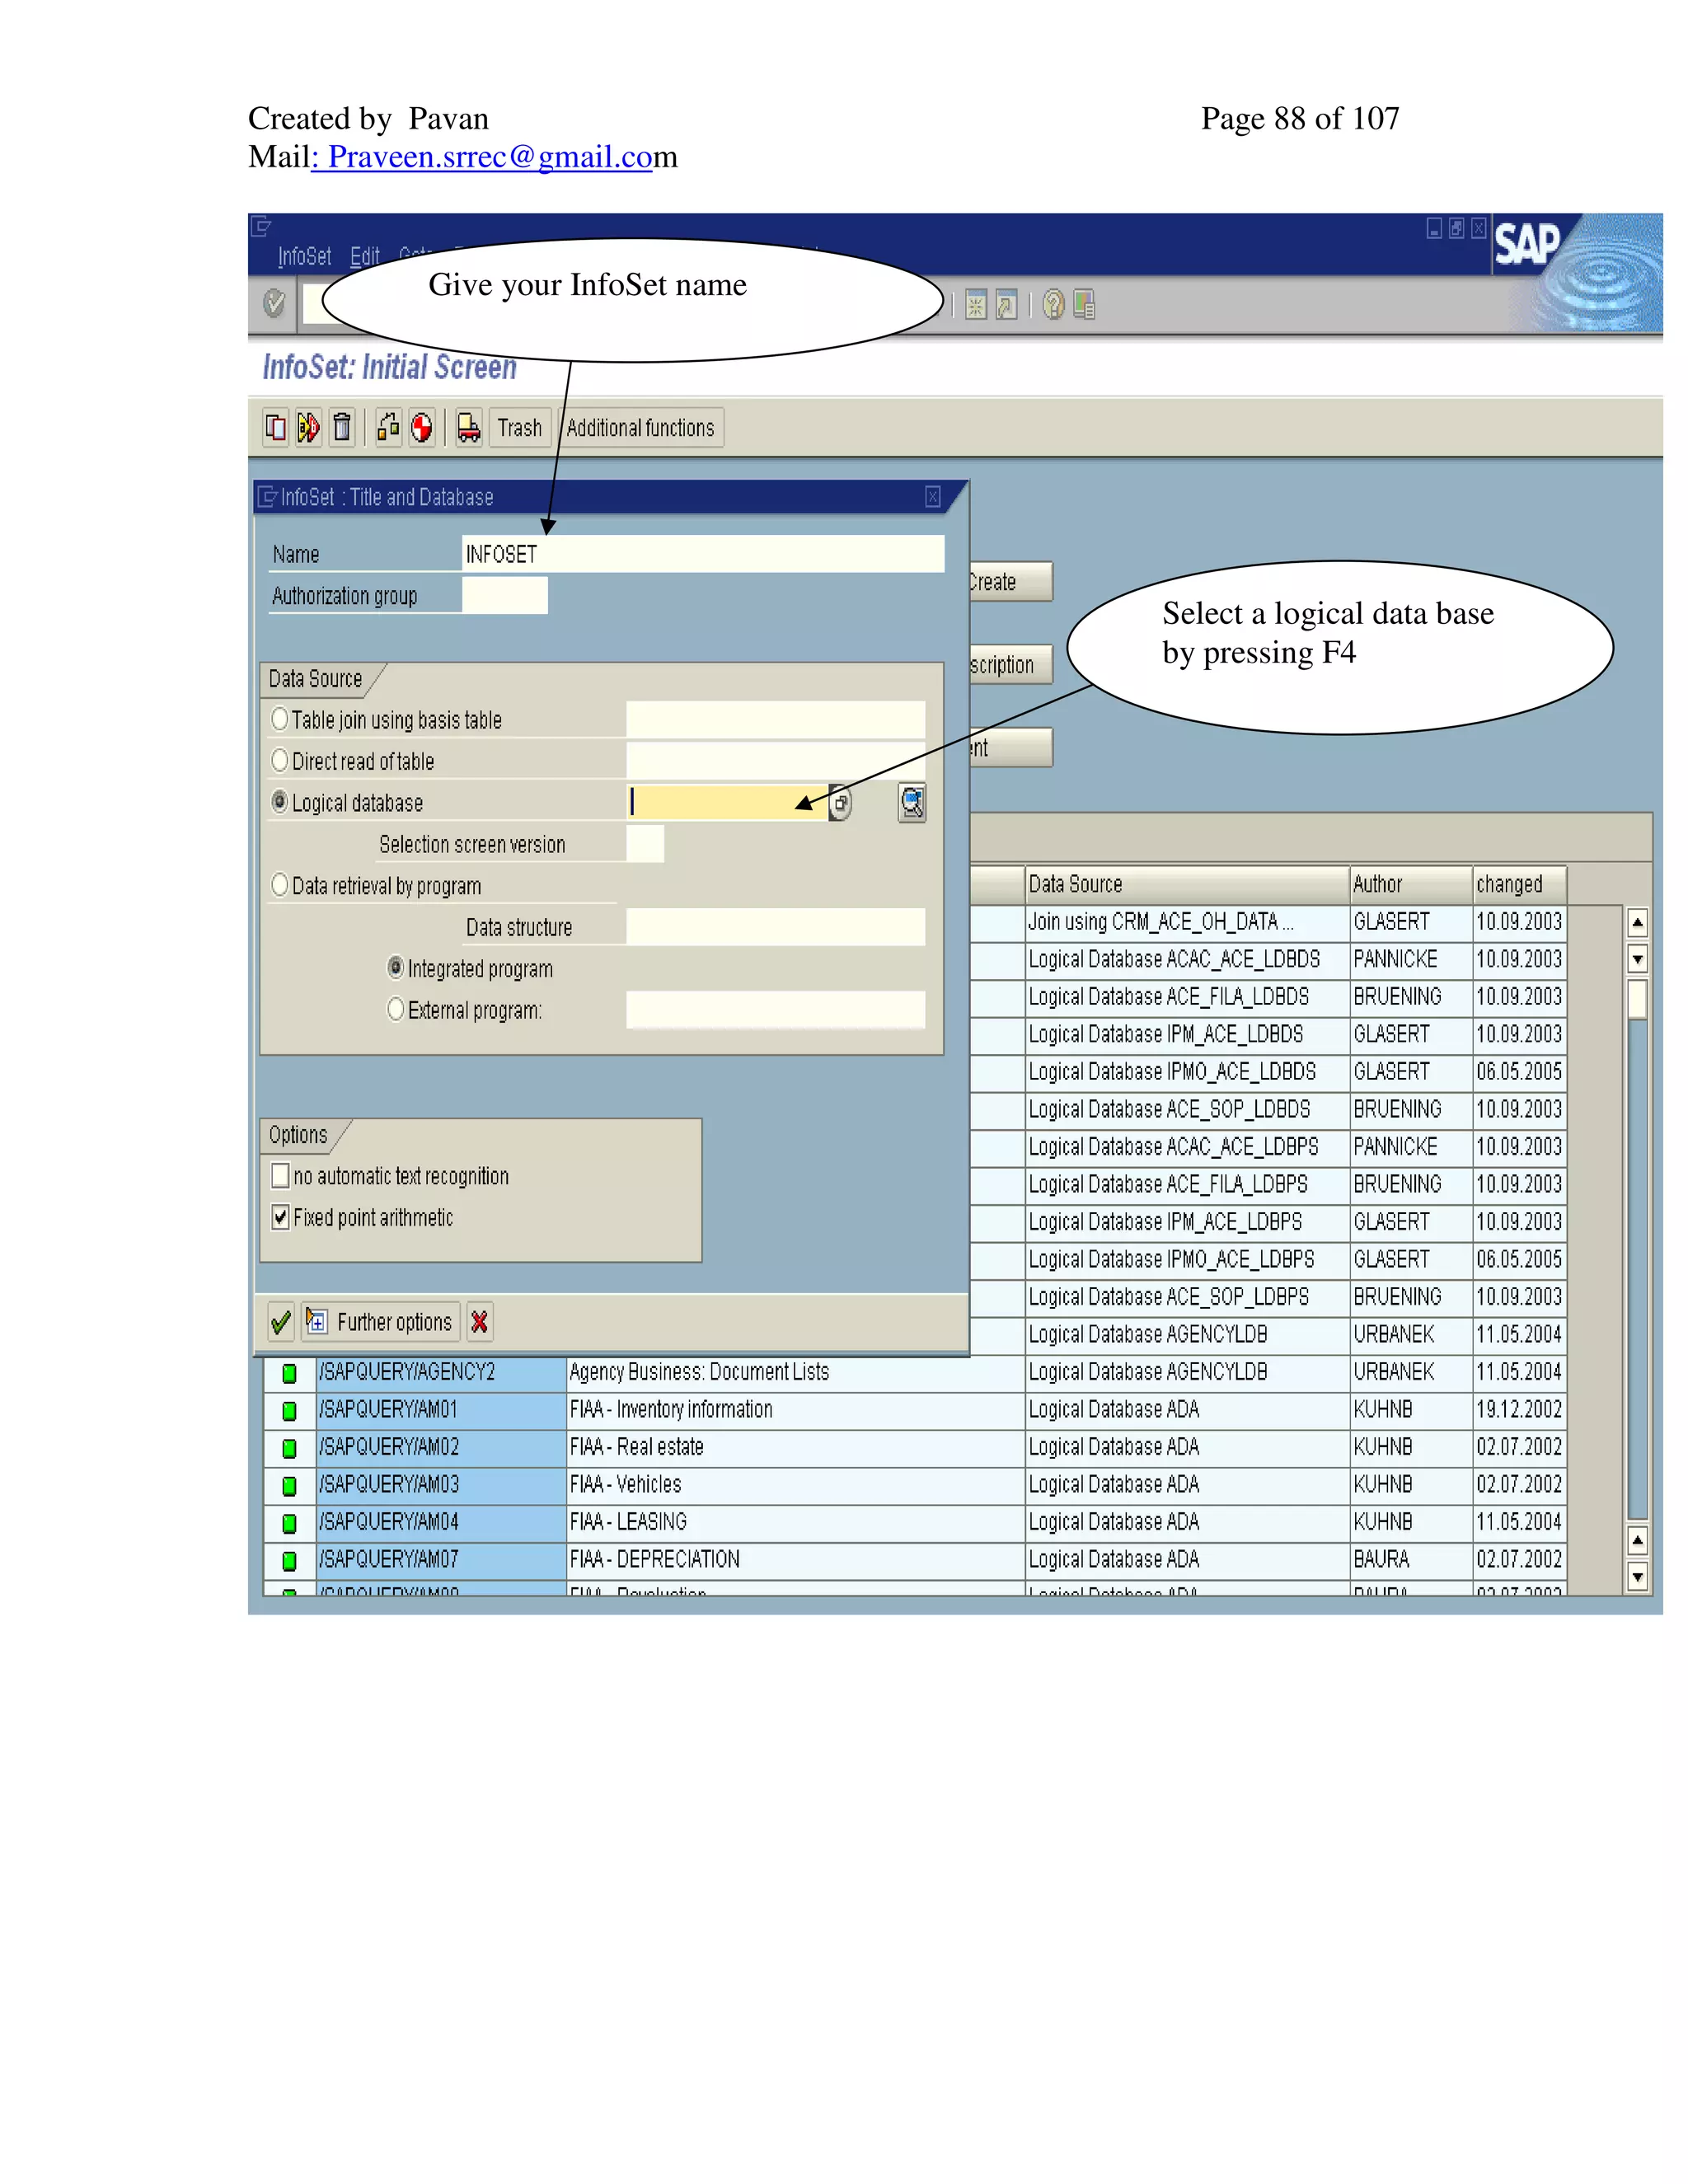This screenshot has width=1688, height=2184.
Task: Click the Trash button
Action: tap(520, 428)
